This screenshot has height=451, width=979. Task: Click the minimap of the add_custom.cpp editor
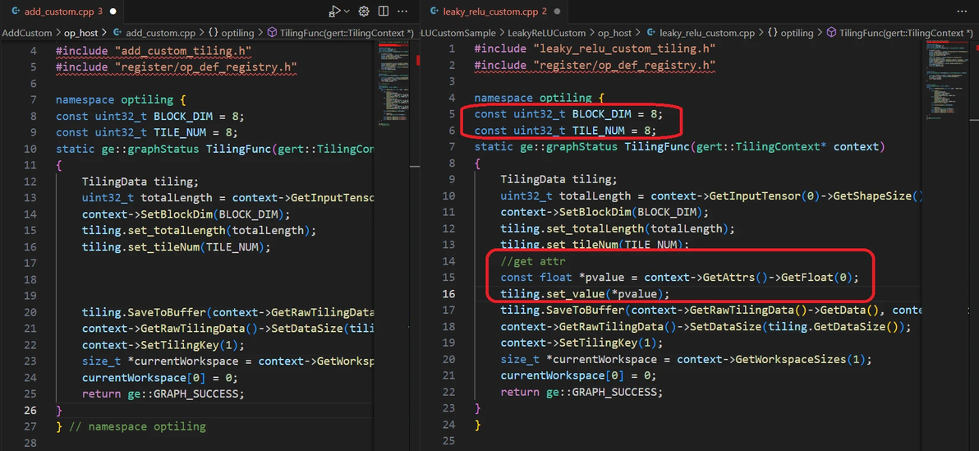[394, 85]
